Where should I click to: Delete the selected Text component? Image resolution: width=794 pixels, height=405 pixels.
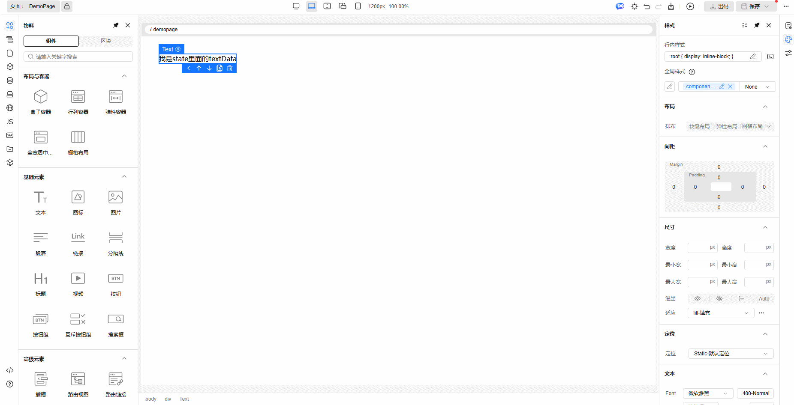click(x=230, y=68)
